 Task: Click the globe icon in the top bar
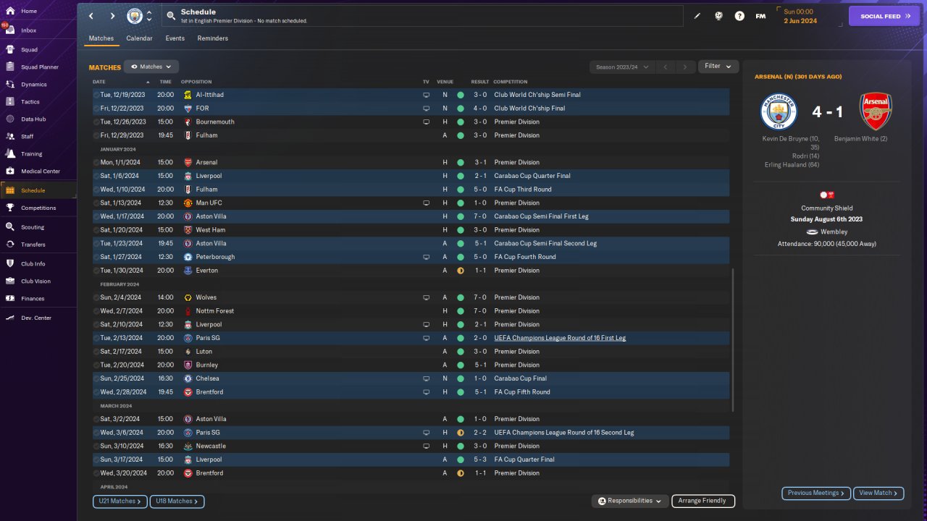pyautogui.click(x=718, y=16)
